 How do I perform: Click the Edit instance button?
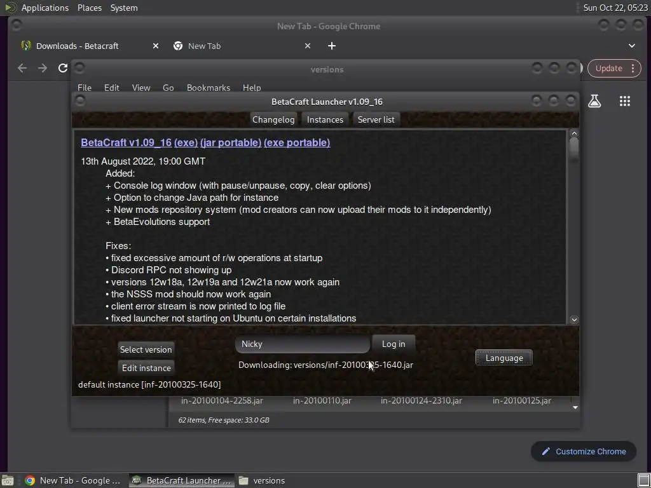click(x=146, y=368)
